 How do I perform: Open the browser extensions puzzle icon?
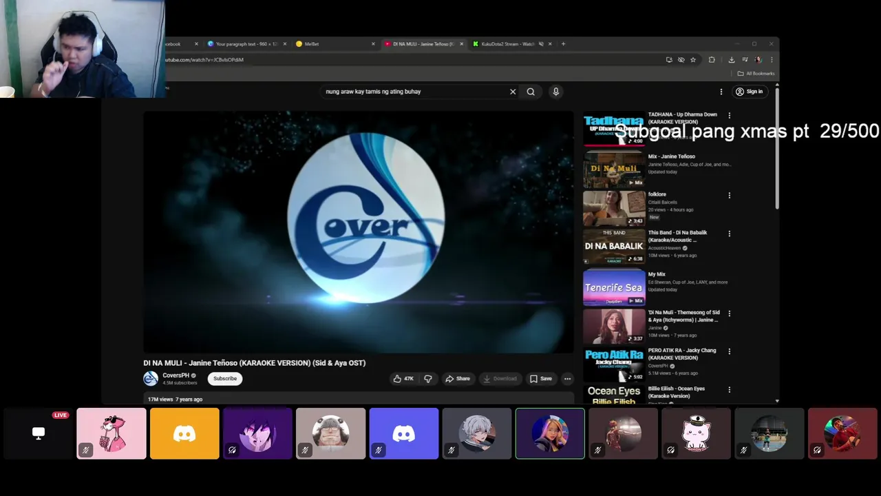712,60
